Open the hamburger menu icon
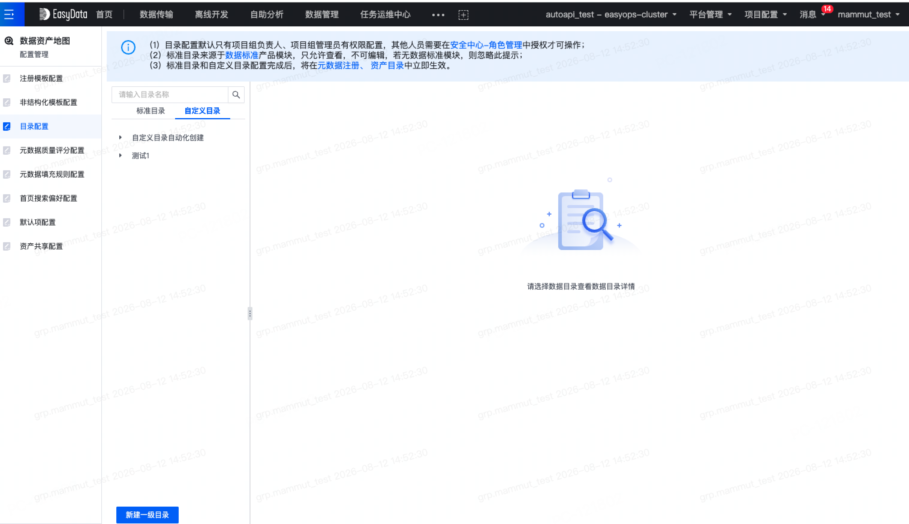The height and width of the screenshot is (524, 909). pyautogui.click(x=9, y=14)
